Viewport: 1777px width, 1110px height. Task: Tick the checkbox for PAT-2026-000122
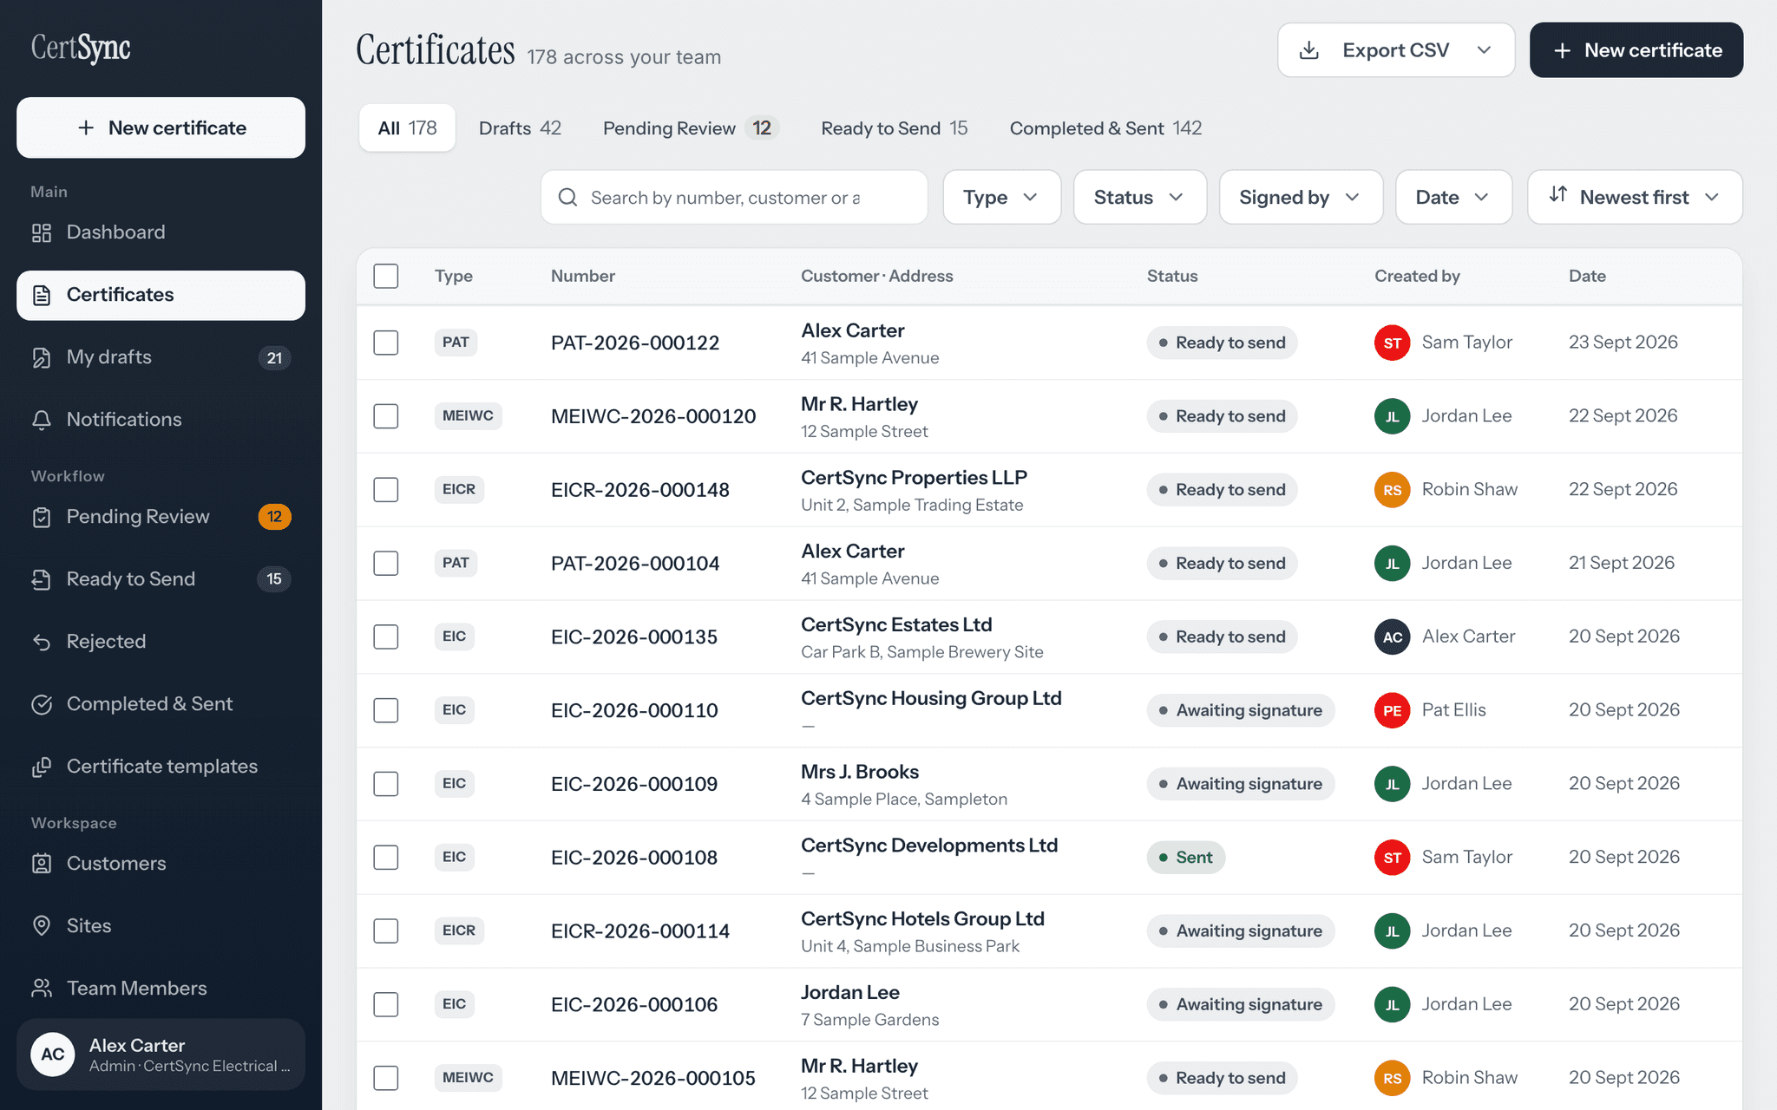click(386, 343)
